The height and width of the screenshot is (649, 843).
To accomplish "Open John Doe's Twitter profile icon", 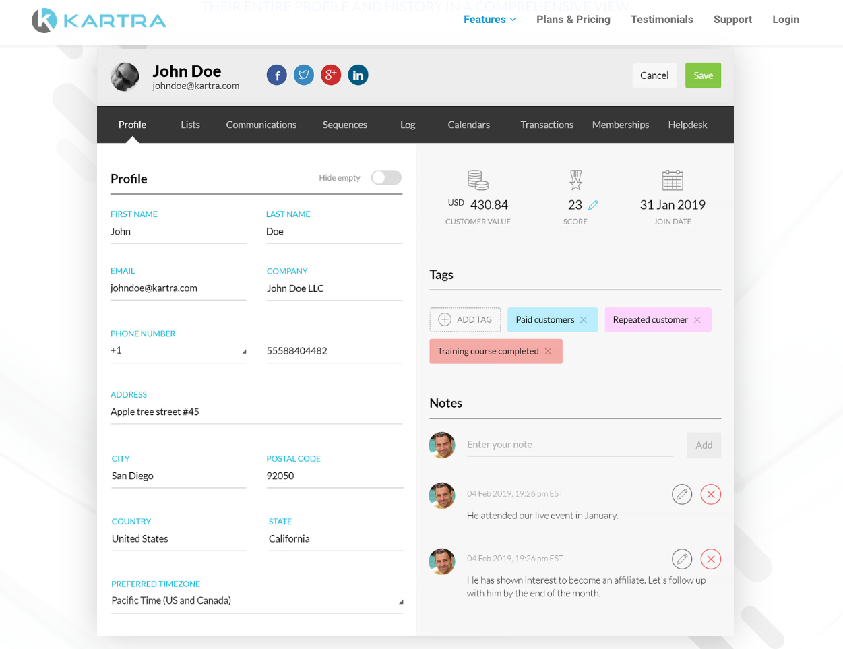I will pos(304,75).
